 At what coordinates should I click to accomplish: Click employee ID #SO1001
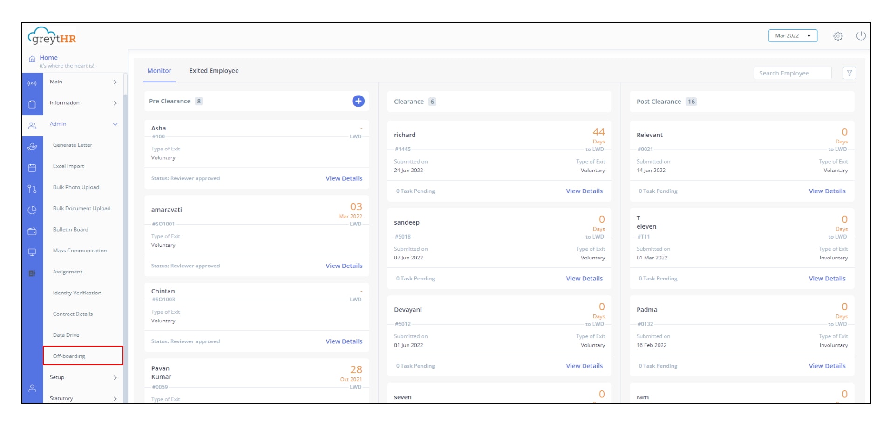163,224
